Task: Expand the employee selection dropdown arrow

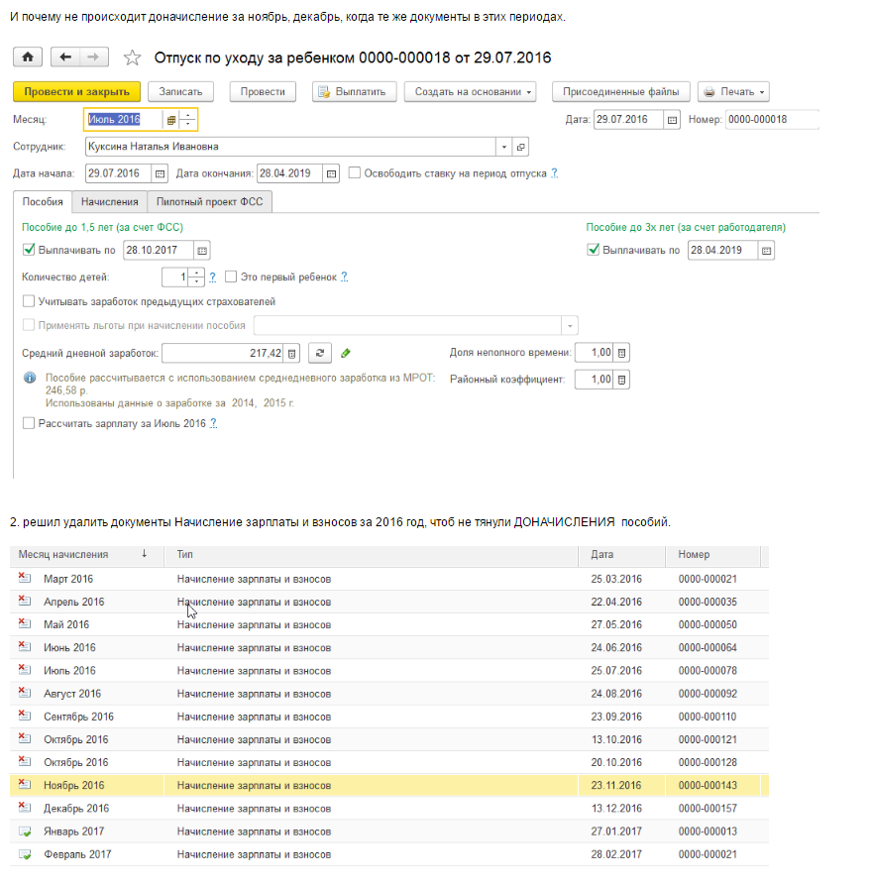Action: pos(504,147)
